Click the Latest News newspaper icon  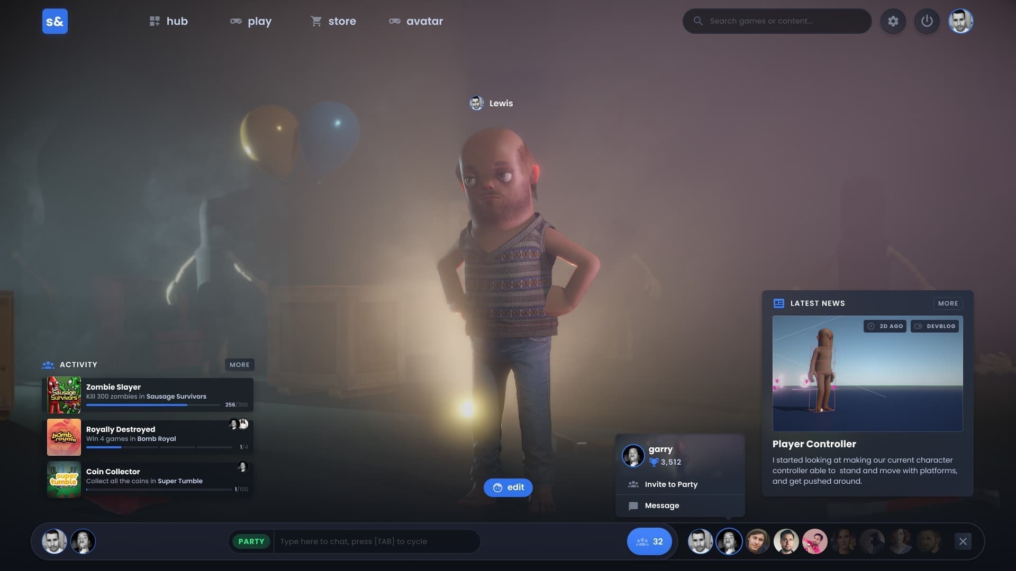pos(778,303)
